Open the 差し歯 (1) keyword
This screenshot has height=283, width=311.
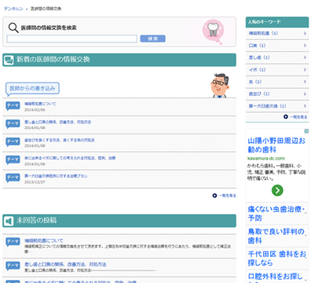(277, 57)
